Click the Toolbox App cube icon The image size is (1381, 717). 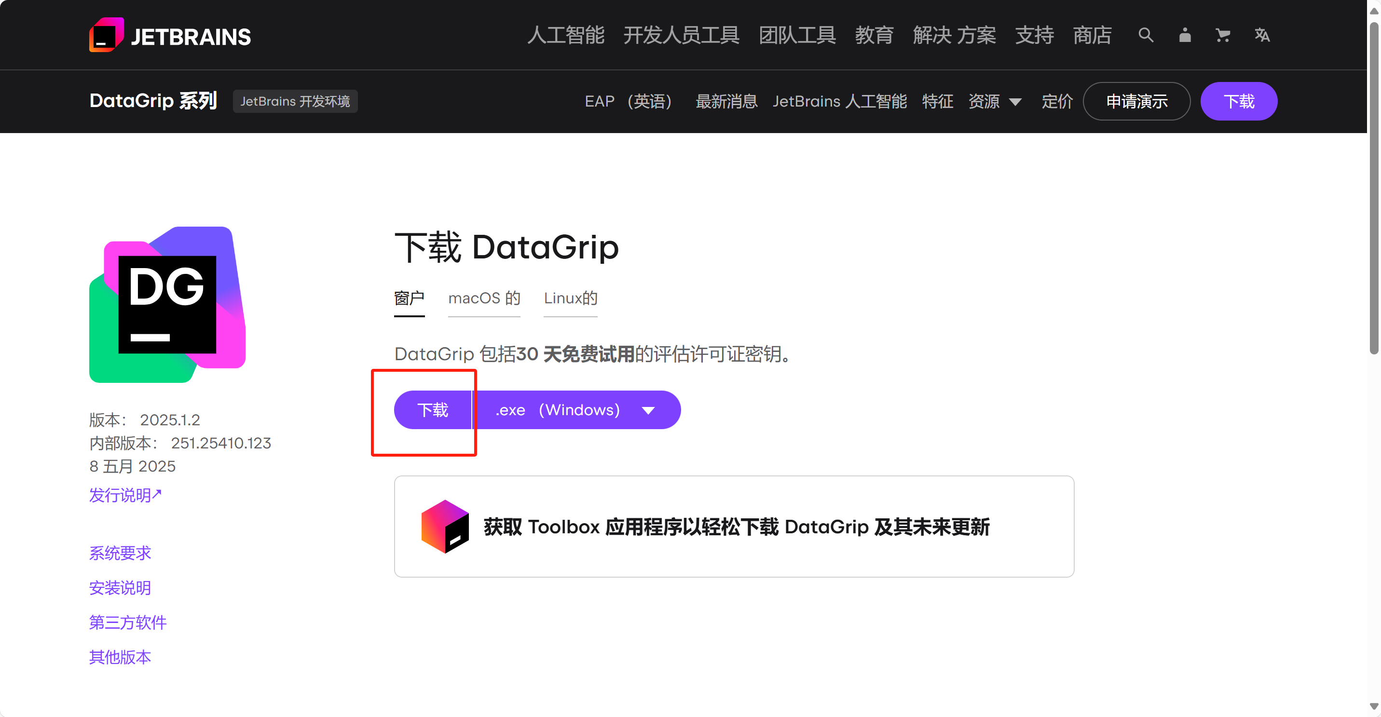pyautogui.click(x=445, y=526)
